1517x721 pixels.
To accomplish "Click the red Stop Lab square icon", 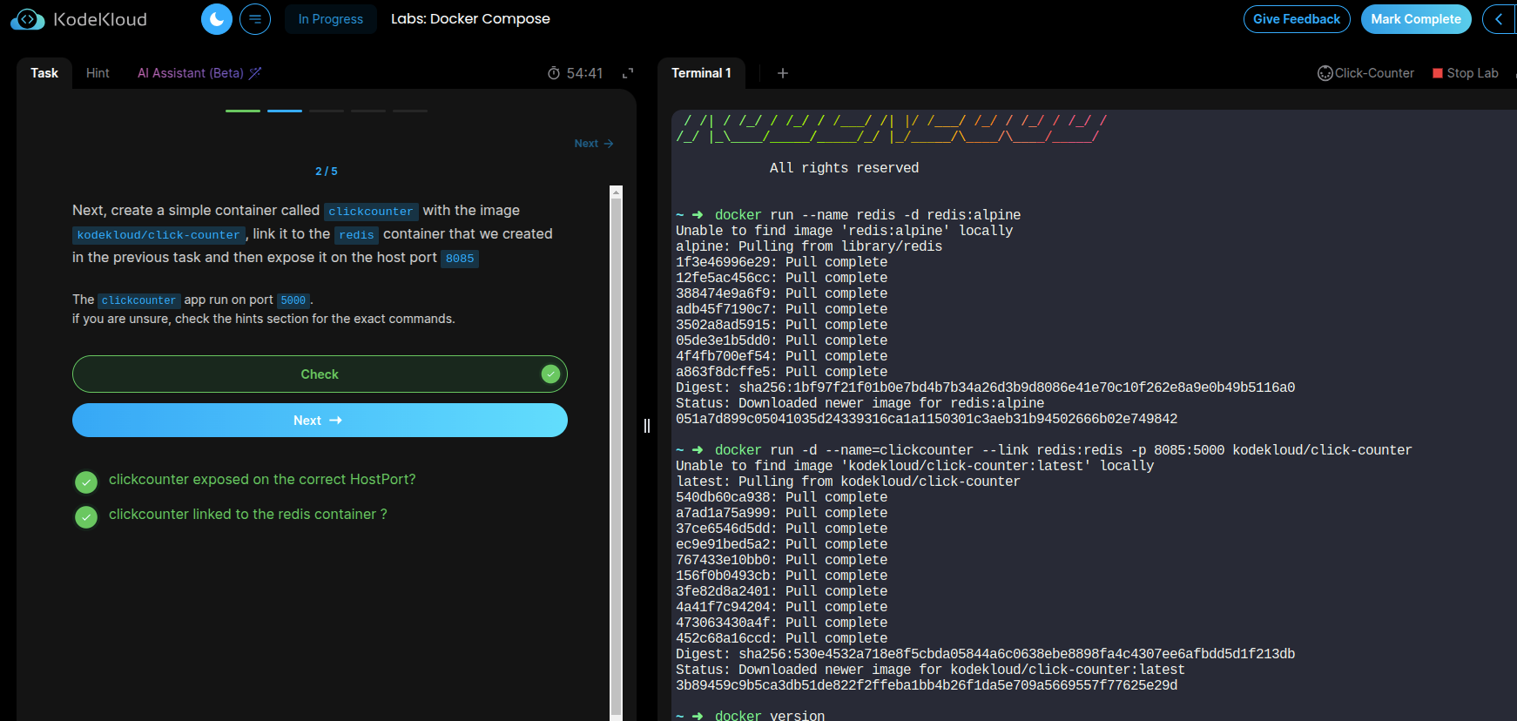I will (1438, 73).
